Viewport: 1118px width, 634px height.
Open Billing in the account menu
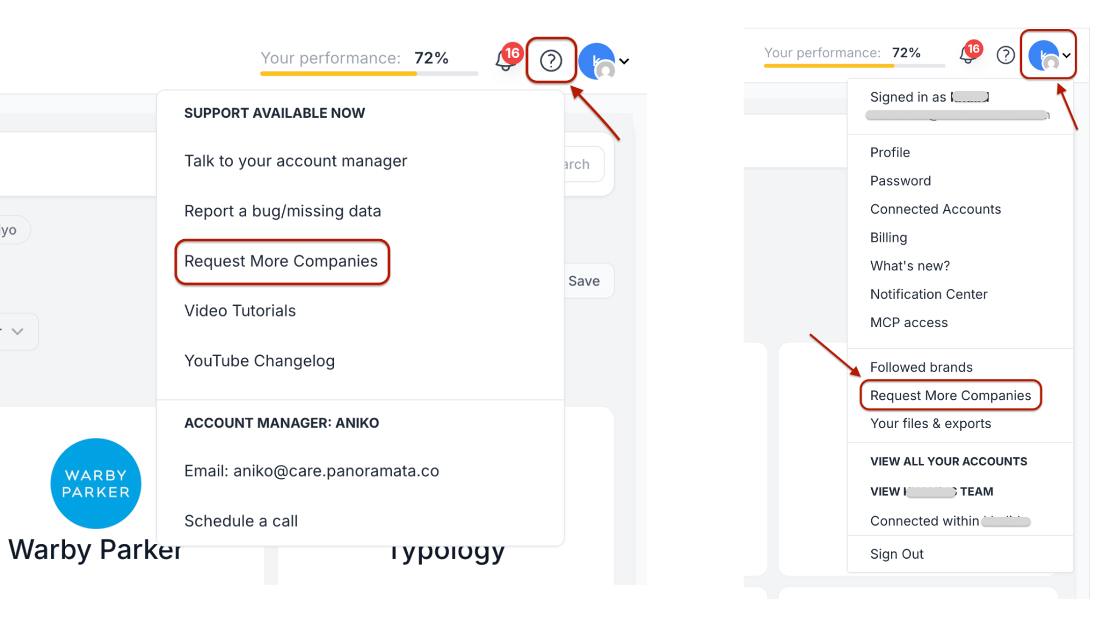(889, 238)
